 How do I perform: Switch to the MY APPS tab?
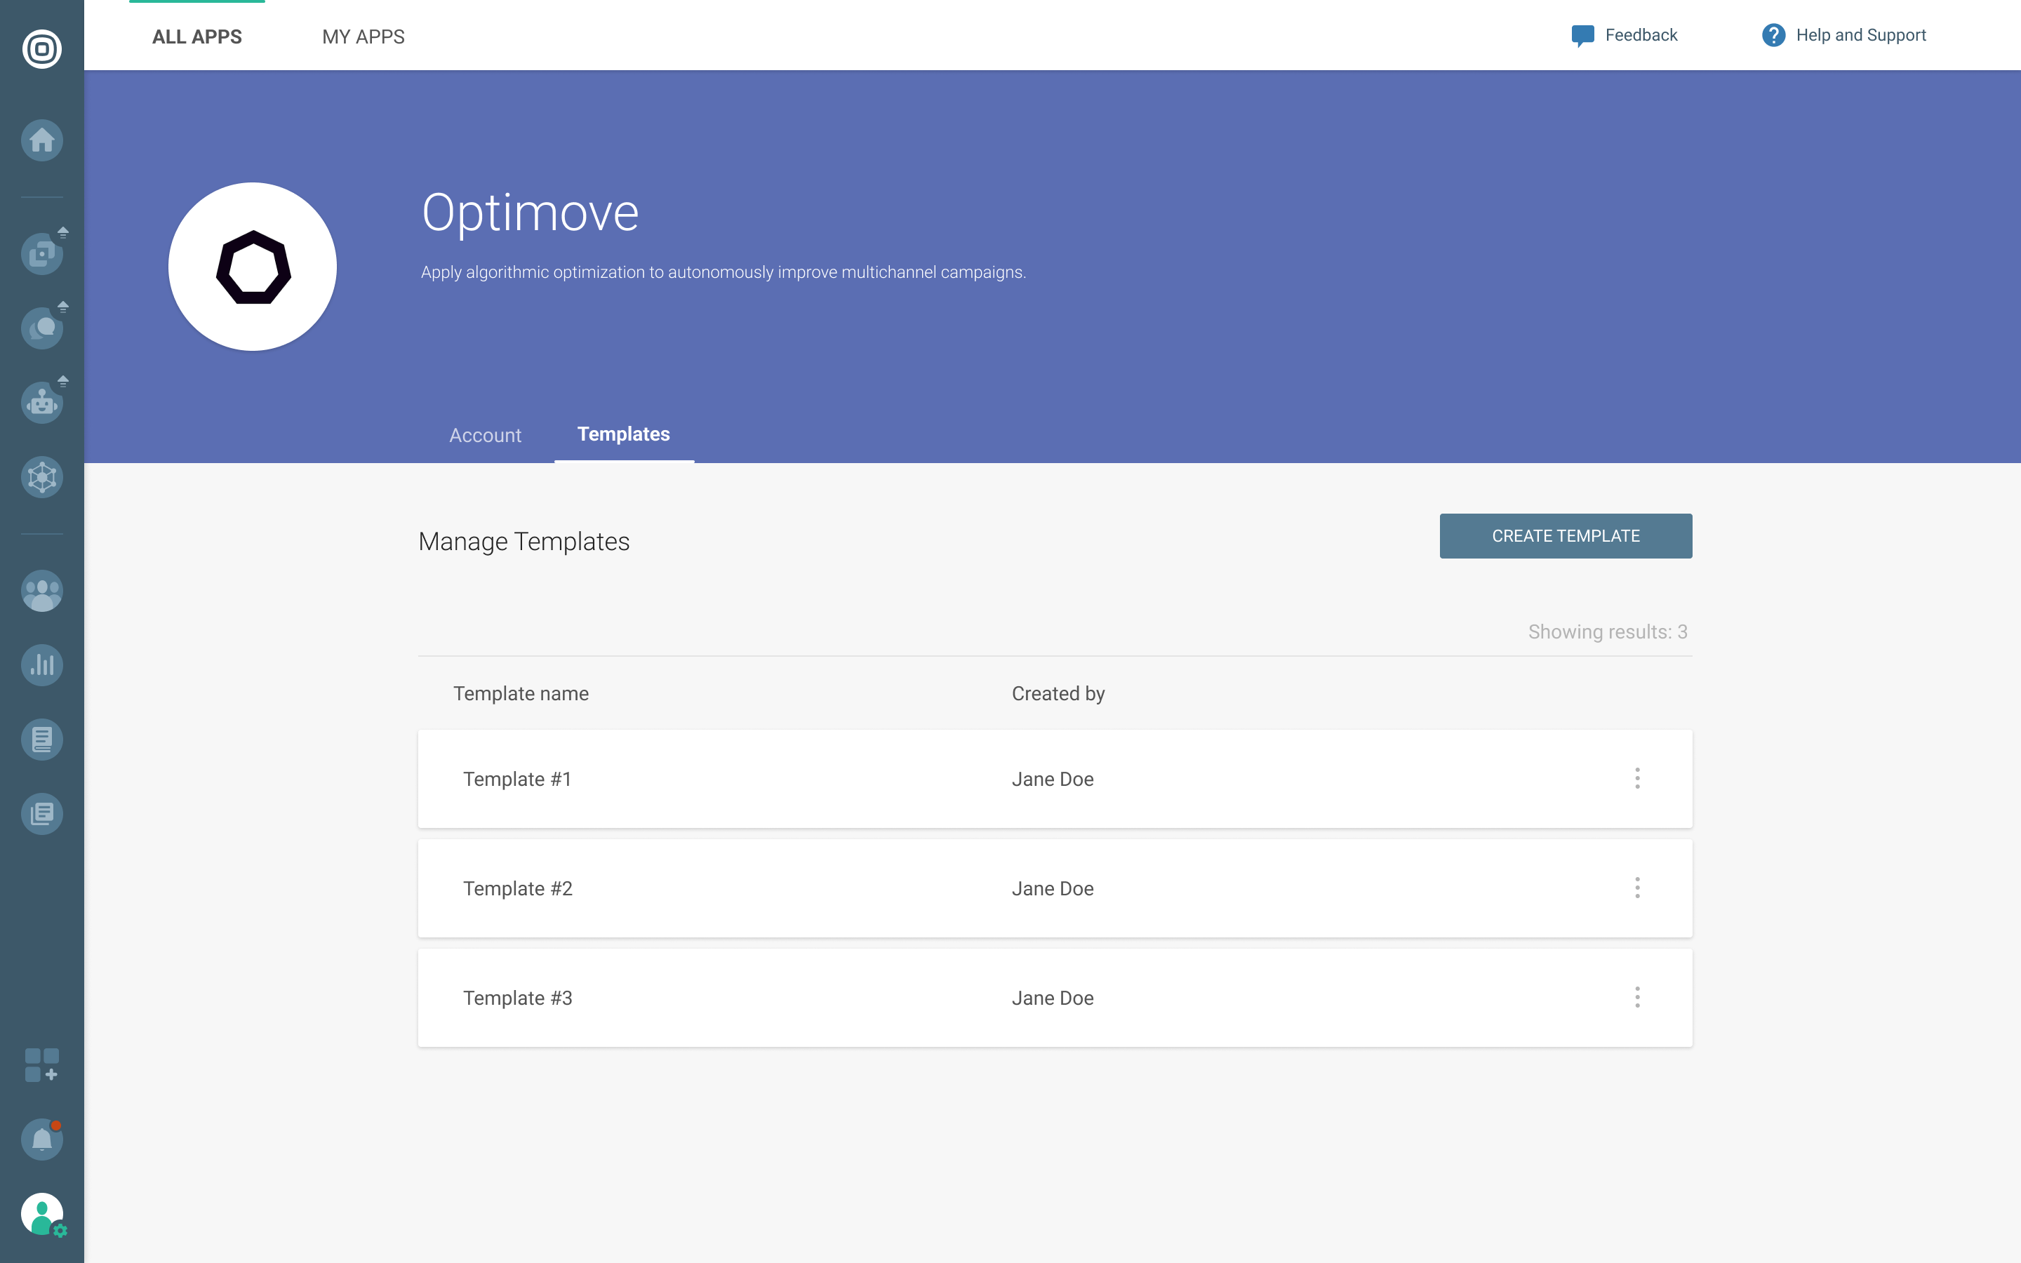pyautogui.click(x=363, y=36)
